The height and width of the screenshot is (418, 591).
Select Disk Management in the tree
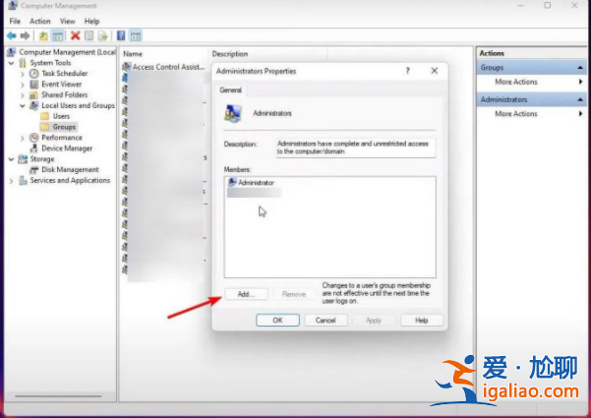pyautogui.click(x=69, y=169)
